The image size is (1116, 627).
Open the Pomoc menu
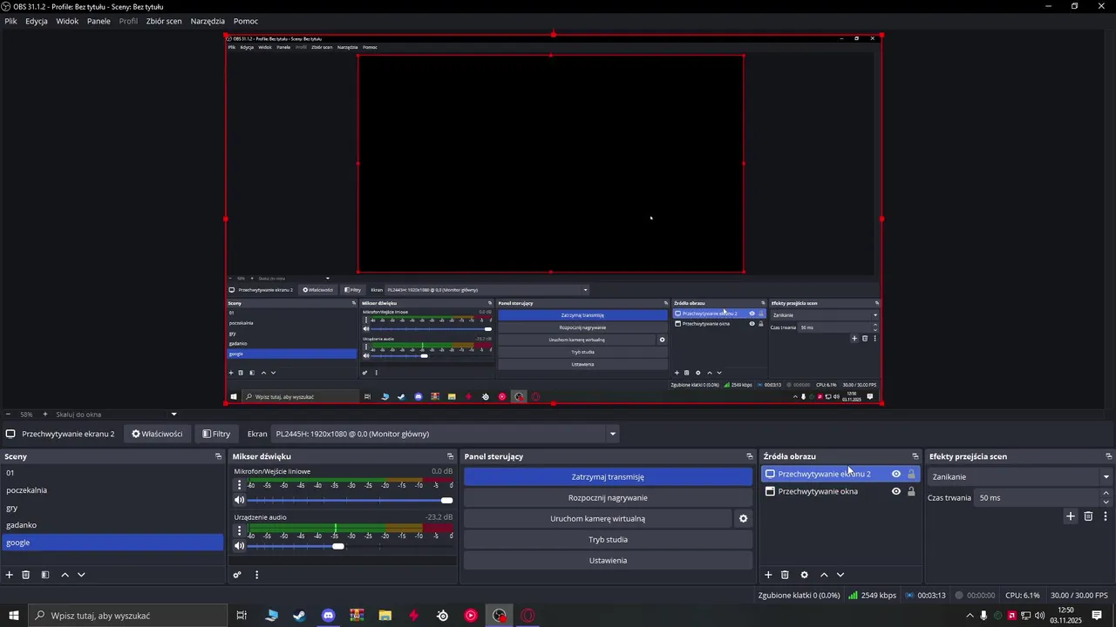[246, 21]
